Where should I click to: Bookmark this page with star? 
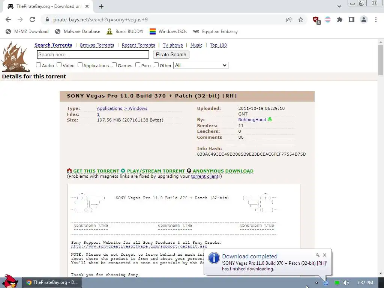coord(301,19)
